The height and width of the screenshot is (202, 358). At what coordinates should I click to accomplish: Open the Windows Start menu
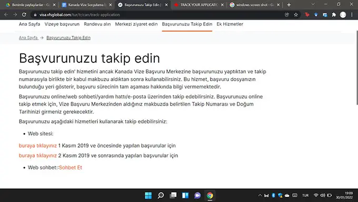[148, 196]
